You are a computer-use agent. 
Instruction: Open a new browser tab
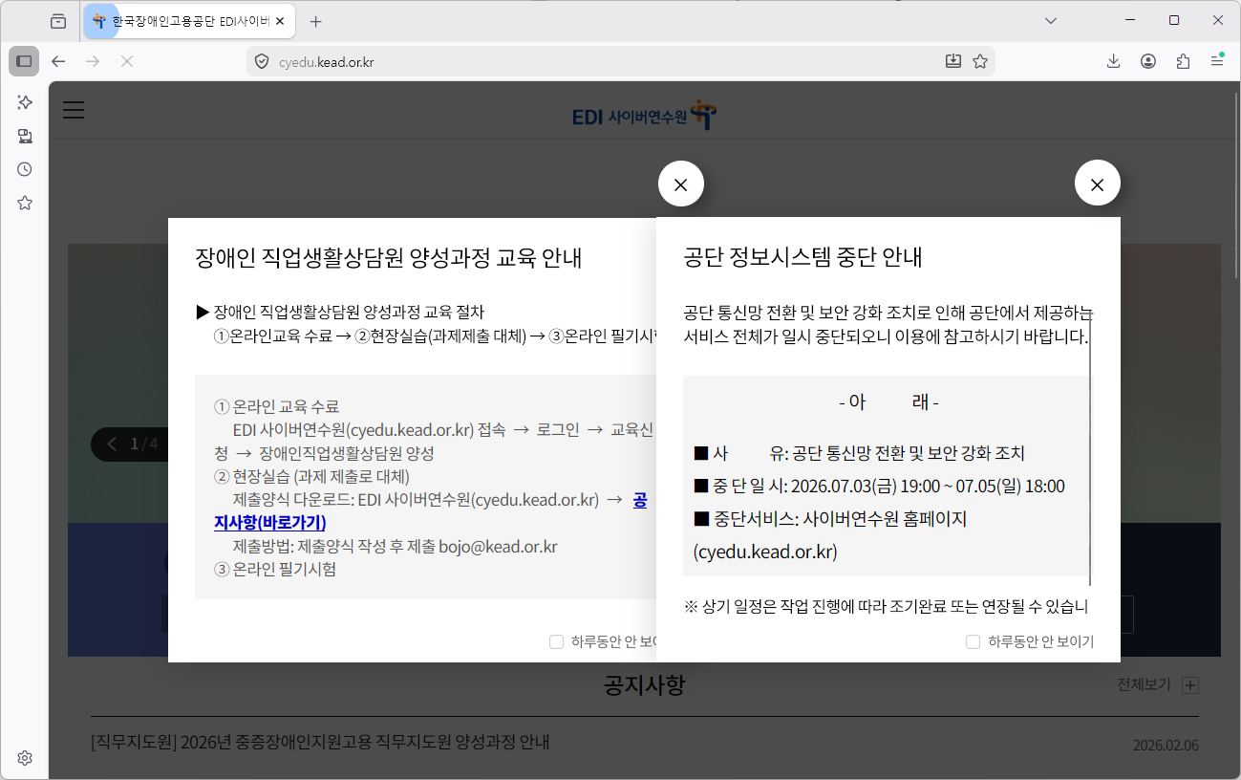pyautogui.click(x=316, y=21)
